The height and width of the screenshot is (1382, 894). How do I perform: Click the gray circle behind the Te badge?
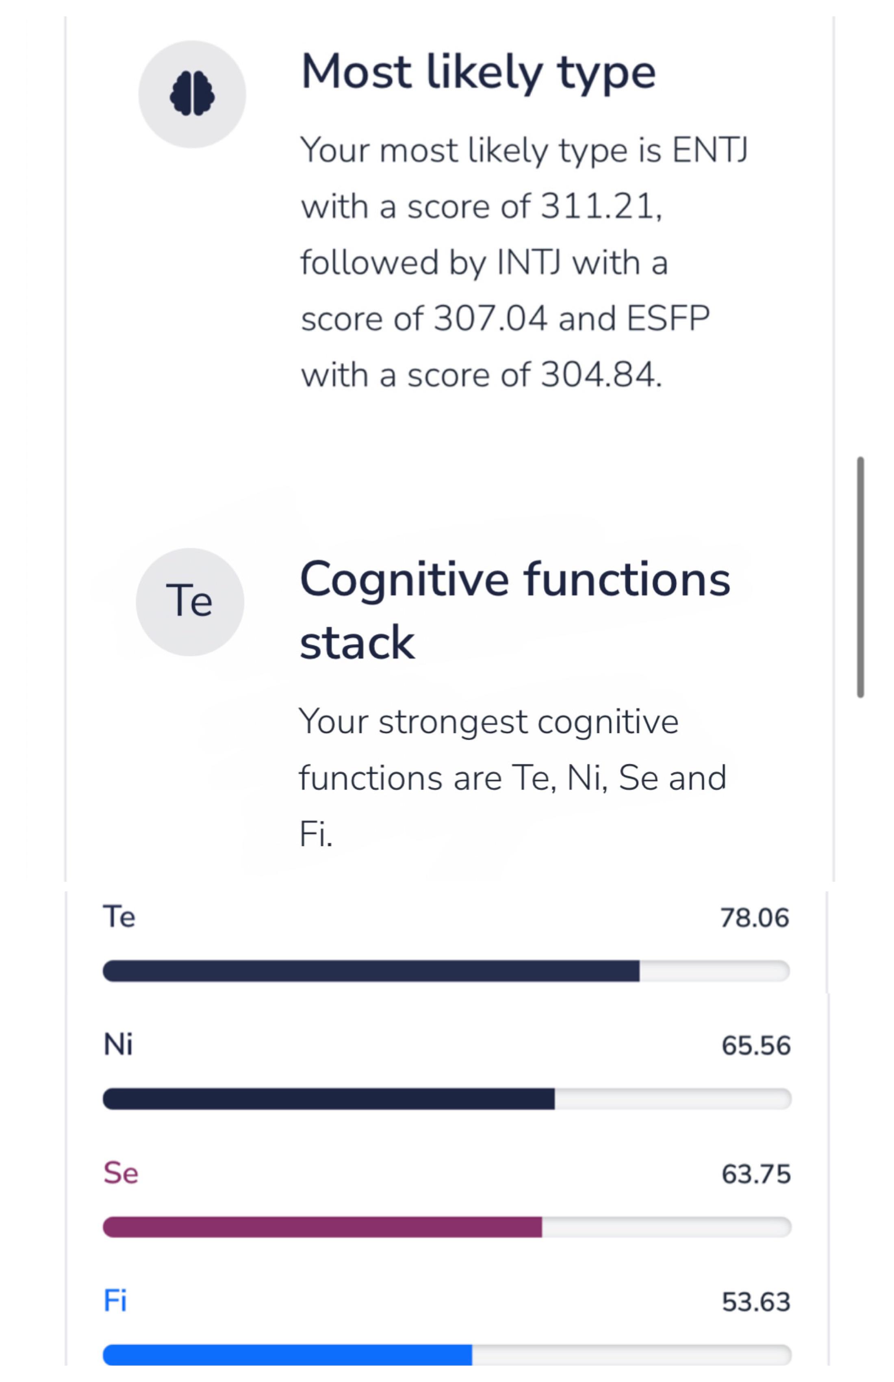point(191,601)
